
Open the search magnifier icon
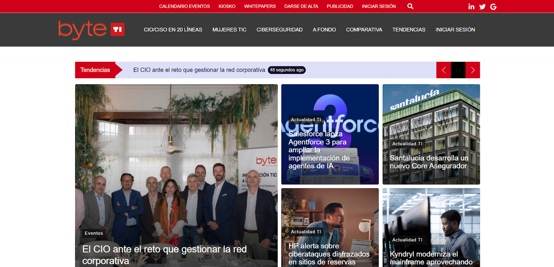coord(410,6)
